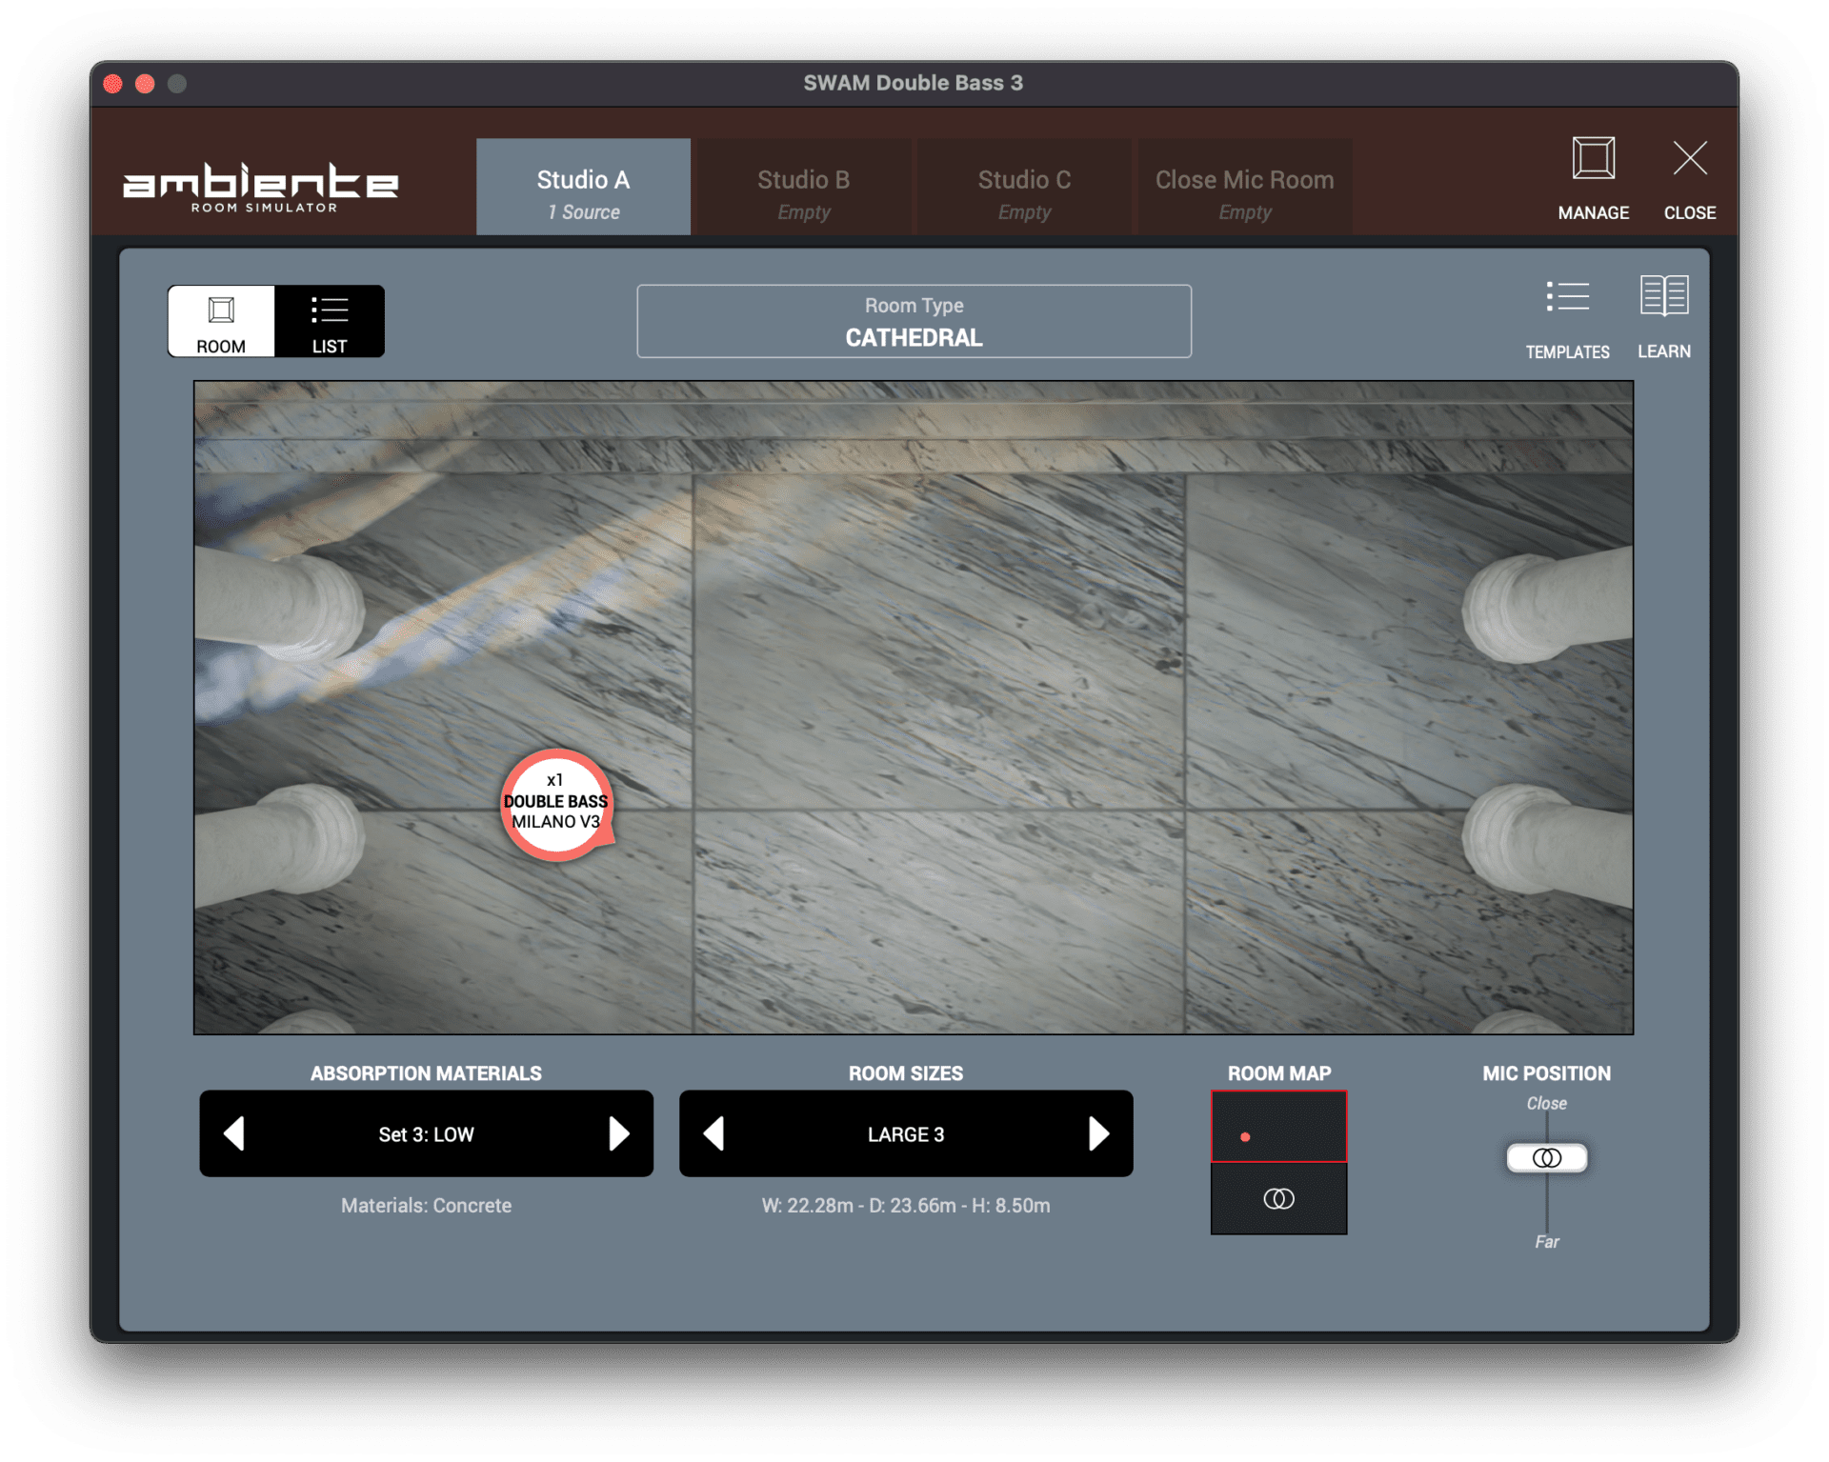The width and height of the screenshot is (1829, 1462).
Task: Open the Room Type CATHEDRAL selector
Action: click(x=914, y=321)
